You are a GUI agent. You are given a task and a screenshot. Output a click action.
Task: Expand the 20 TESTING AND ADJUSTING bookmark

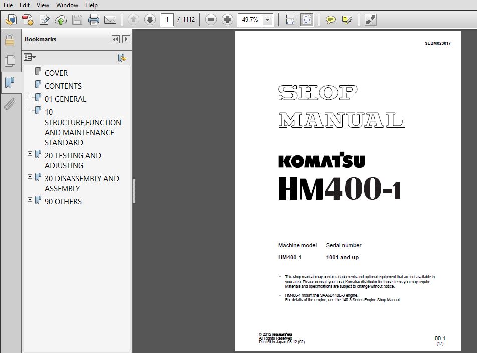[30, 154]
